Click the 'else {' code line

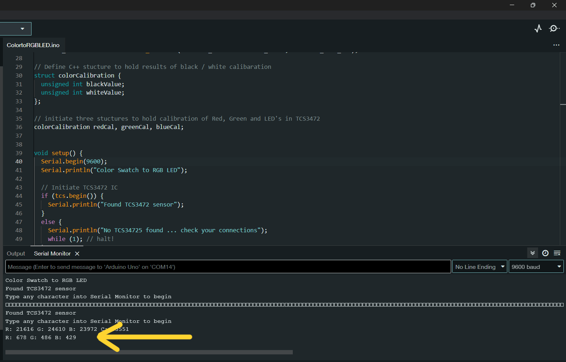(51, 222)
